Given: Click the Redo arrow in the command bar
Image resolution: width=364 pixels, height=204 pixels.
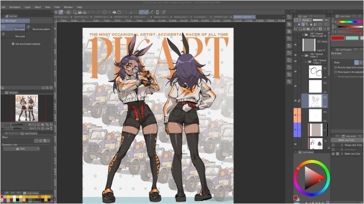Looking at the screenshot, I should [98, 12].
